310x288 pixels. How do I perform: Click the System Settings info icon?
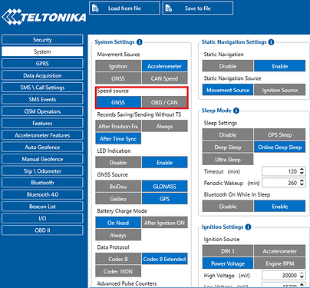140,42
